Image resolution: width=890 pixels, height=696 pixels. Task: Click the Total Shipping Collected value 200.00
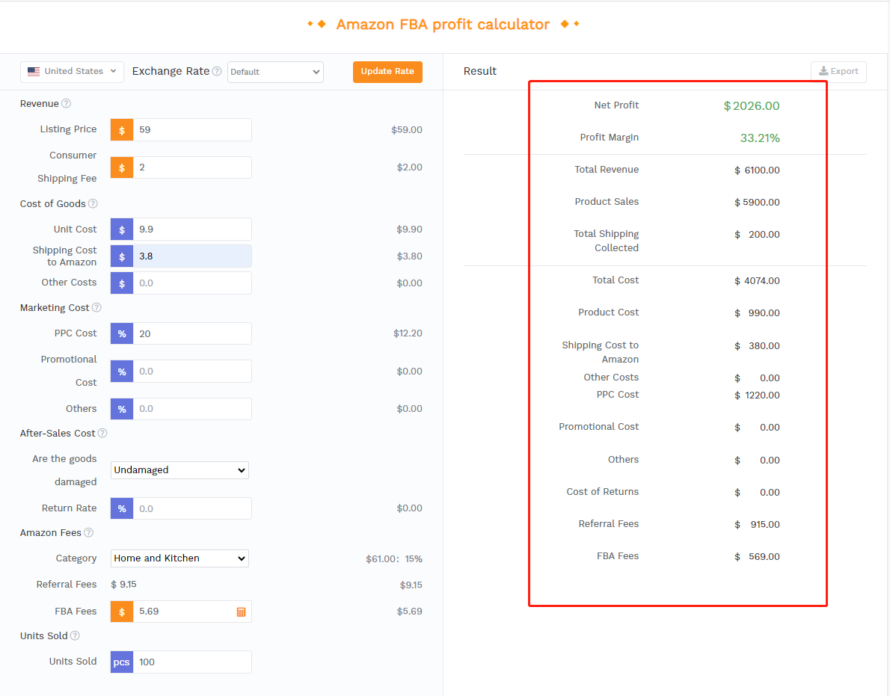tap(764, 235)
